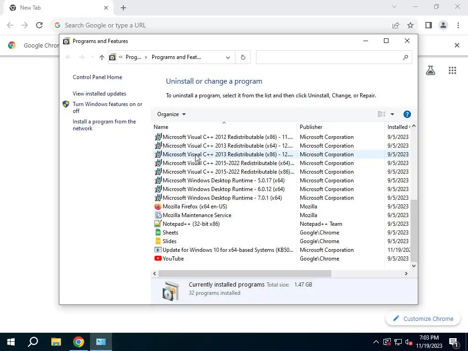Switch to Chrome from taskbar
Viewport: 468px width, 351px height.
[79, 342]
